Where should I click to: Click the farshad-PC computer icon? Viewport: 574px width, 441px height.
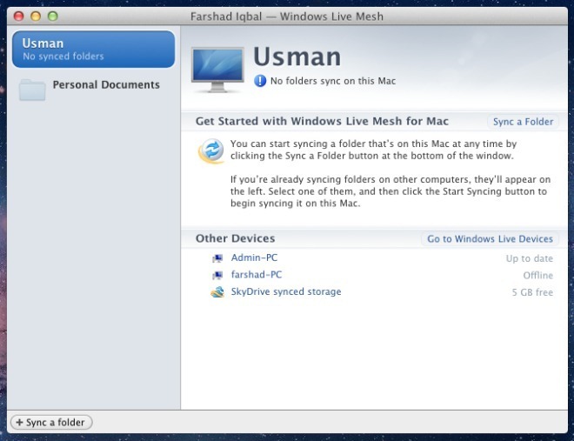tap(217, 275)
